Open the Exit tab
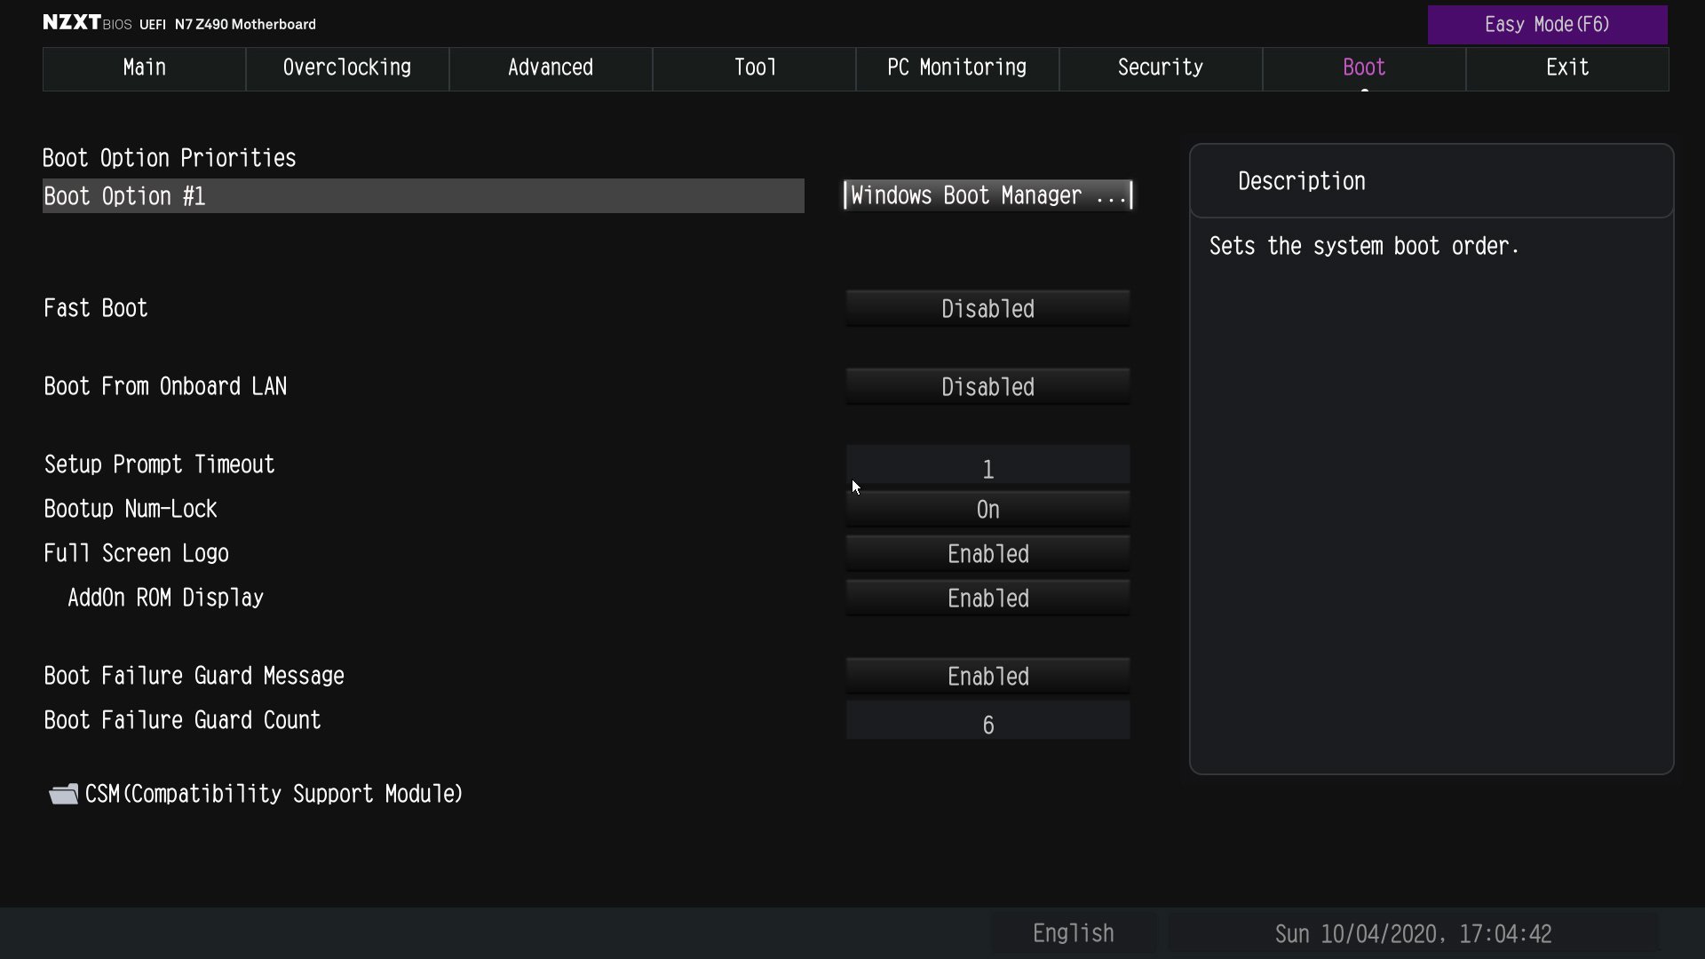 [1567, 68]
